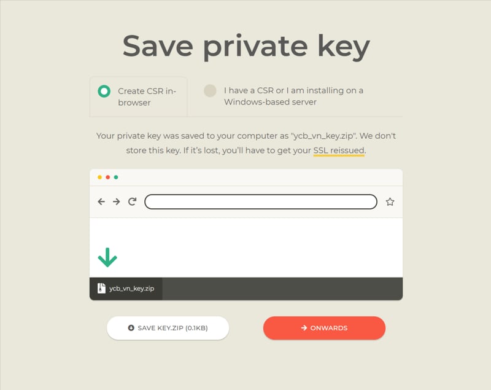Select the "Create CSR in-browser" radio circle
Image resolution: width=491 pixels, height=390 pixels.
coord(104,92)
